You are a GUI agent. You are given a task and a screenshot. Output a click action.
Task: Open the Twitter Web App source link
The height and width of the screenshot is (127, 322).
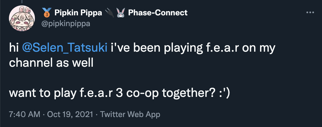pos(130,114)
